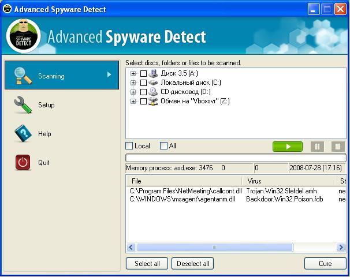
Task: Expand the Обмен на "Vboxsvr" (Z:) node
Action: (x=133, y=101)
